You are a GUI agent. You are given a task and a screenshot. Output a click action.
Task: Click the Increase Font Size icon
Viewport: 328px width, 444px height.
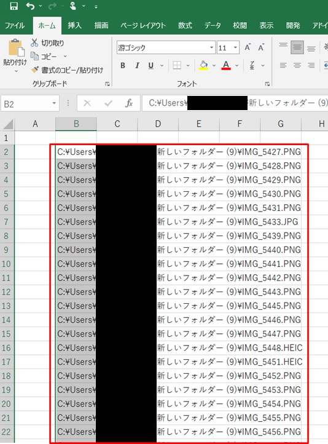[248, 47]
